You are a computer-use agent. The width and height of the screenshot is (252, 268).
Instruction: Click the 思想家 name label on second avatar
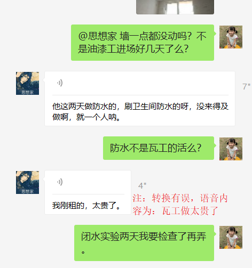(x=27, y=191)
